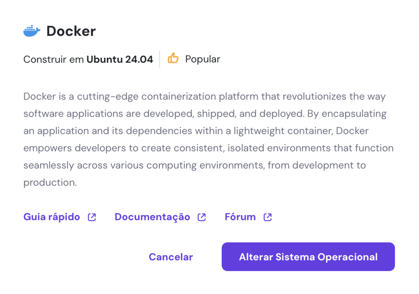
Task: Click the Popular badge
Action: point(202,59)
